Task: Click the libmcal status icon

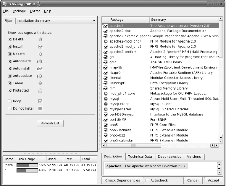Action: pyautogui.click(x=105, y=78)
